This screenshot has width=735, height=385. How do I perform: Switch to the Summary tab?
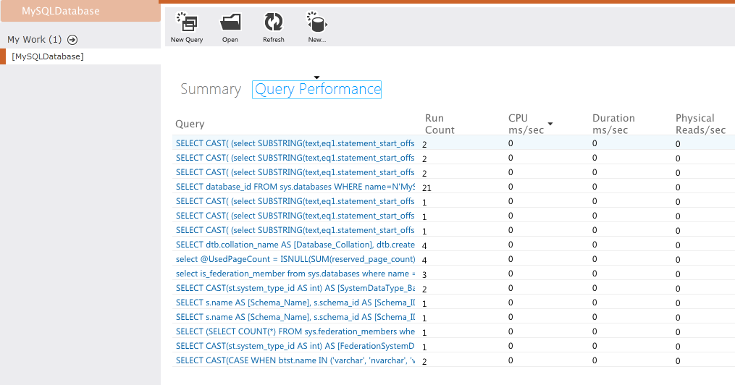210,89
